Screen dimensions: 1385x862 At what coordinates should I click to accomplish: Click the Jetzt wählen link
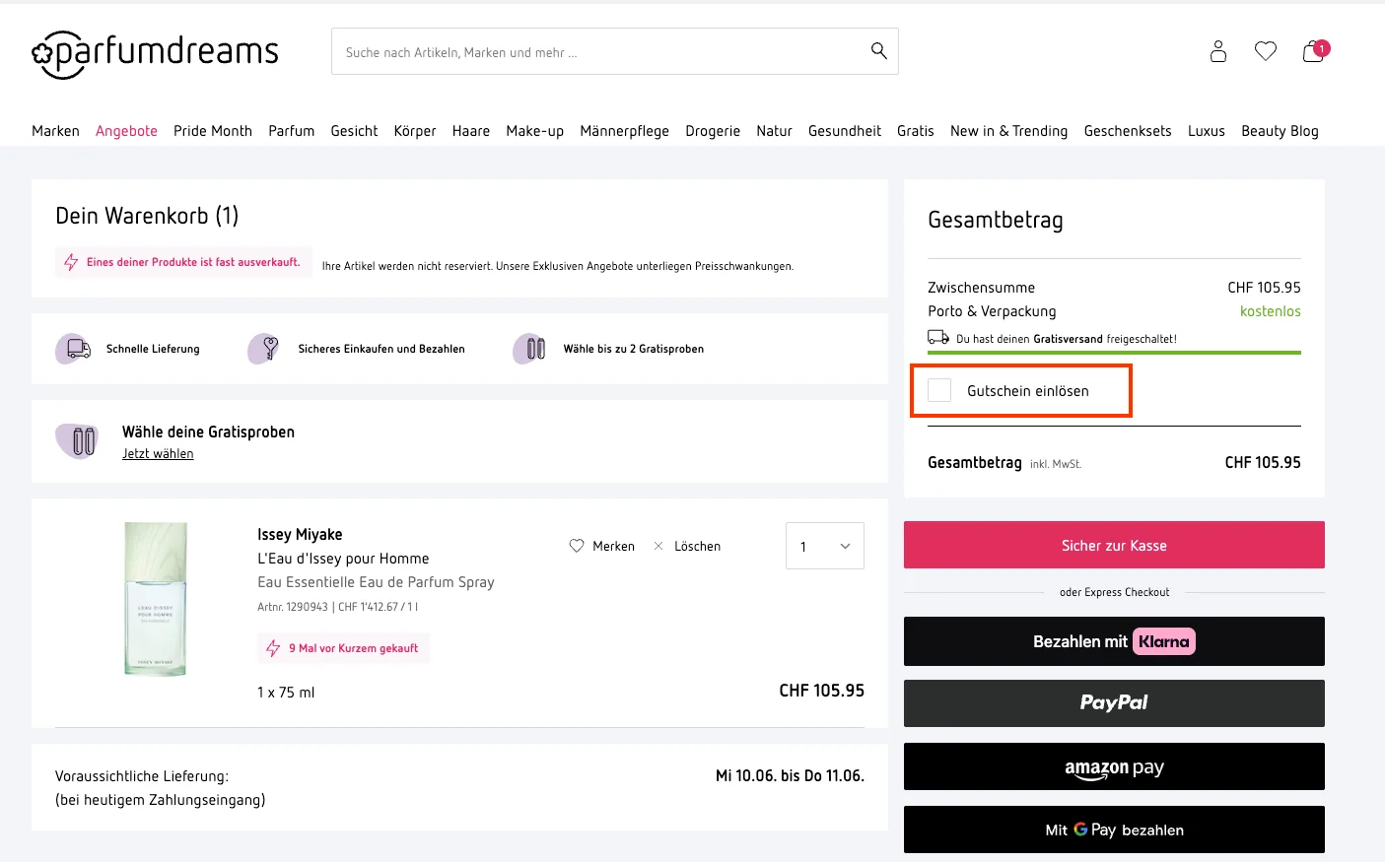coord(158,454)
